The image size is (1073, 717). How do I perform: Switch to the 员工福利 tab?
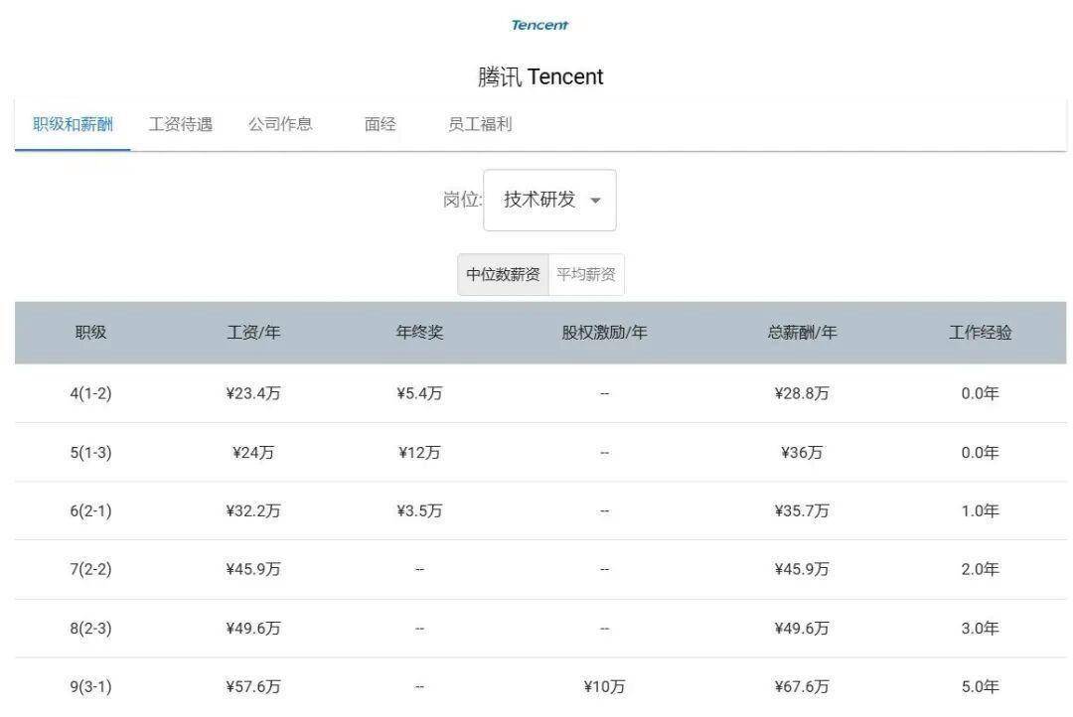(480, 124)
